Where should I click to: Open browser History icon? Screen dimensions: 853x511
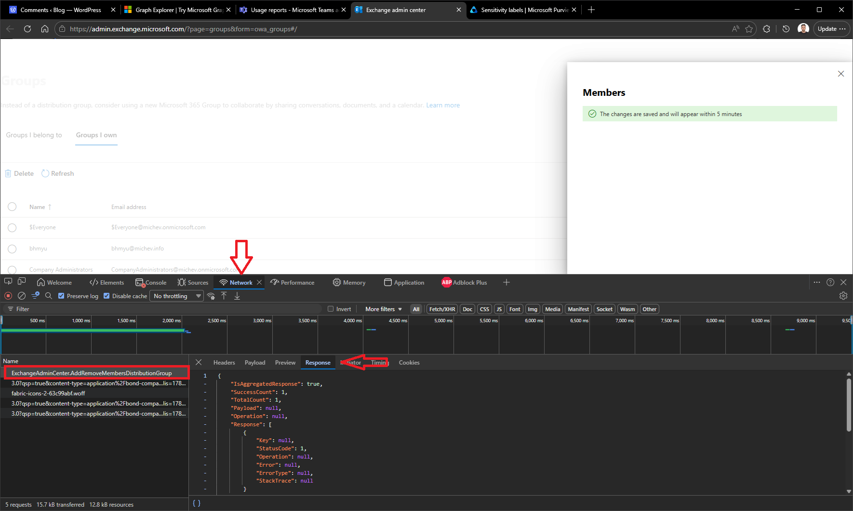point(786,29)
